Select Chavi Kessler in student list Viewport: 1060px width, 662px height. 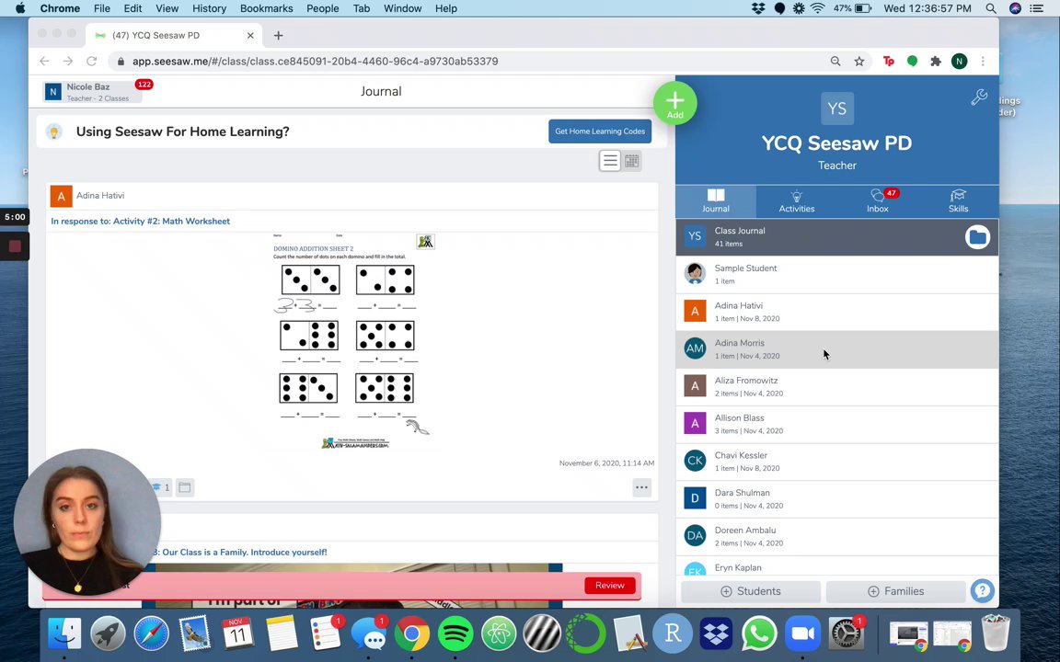coord(837,462)
